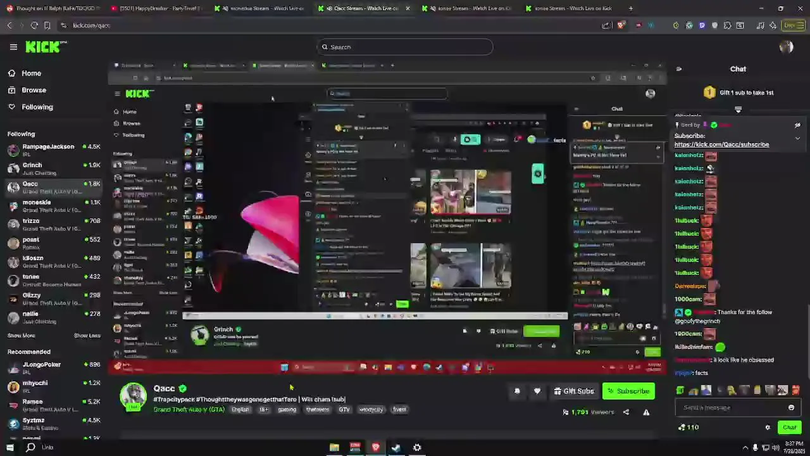Click the green Subscribe button
The height and width of the screenshot is (456, 810).
pyautogui.click(x=628, y=391)
